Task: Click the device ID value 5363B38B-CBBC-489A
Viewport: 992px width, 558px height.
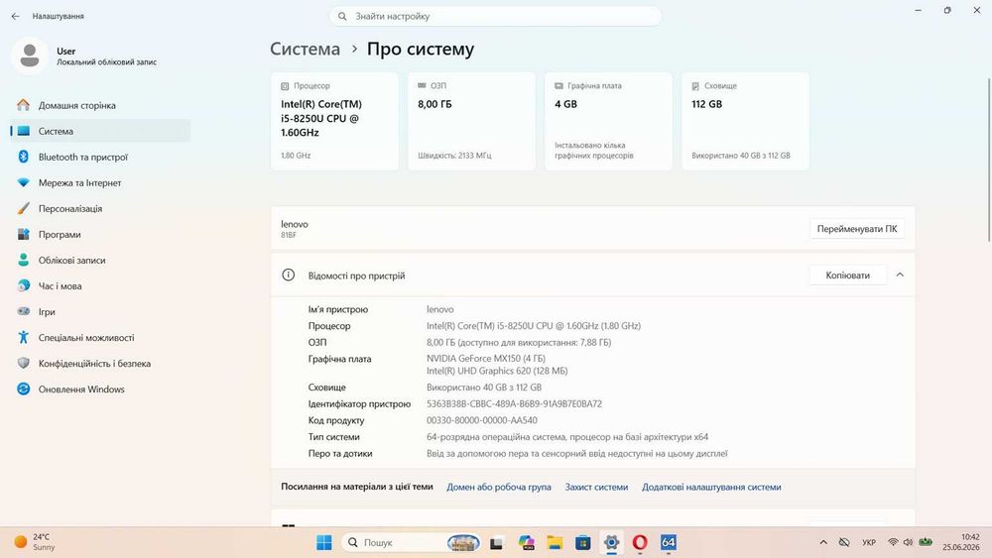Action: point(514,403)
